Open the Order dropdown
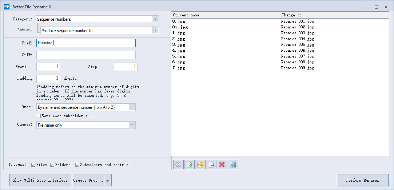Screen dimensions: 394x190 pyautogui.click(x=132, y=107)
